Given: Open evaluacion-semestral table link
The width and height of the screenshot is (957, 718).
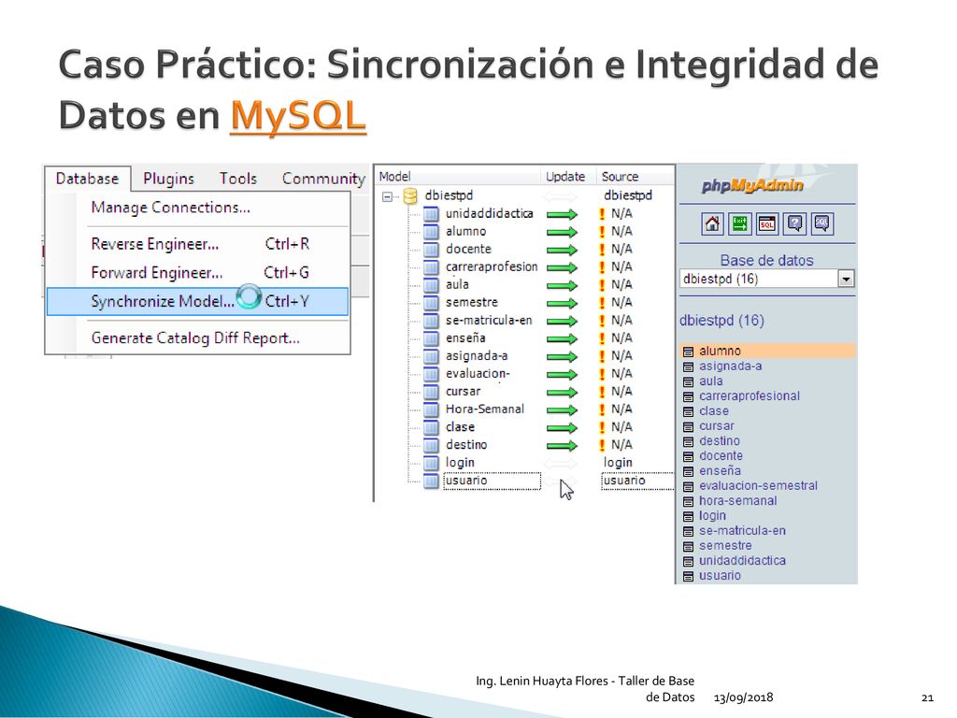Looking at the screenshot, I should (x=758, y=486).
